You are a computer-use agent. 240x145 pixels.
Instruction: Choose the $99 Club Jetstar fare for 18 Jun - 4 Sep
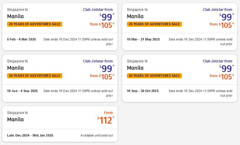(x=107, y=69)
